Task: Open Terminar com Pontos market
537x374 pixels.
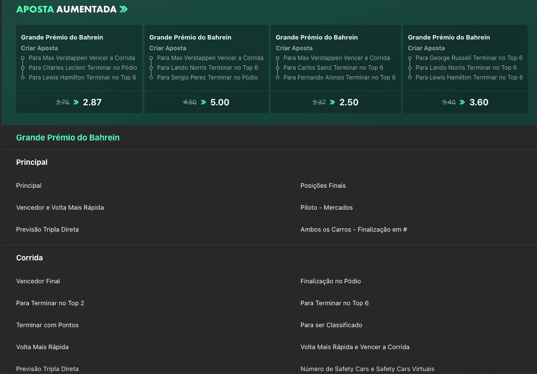Action: [x=47, y=325]
